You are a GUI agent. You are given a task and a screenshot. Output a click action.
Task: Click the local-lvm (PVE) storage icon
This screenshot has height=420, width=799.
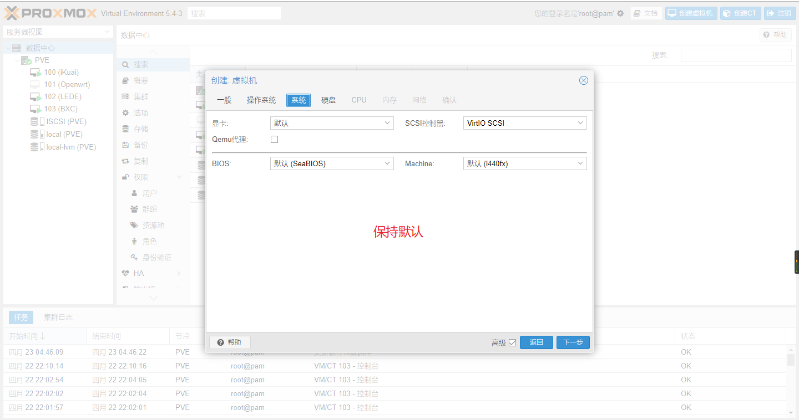[x=37, y=147]
